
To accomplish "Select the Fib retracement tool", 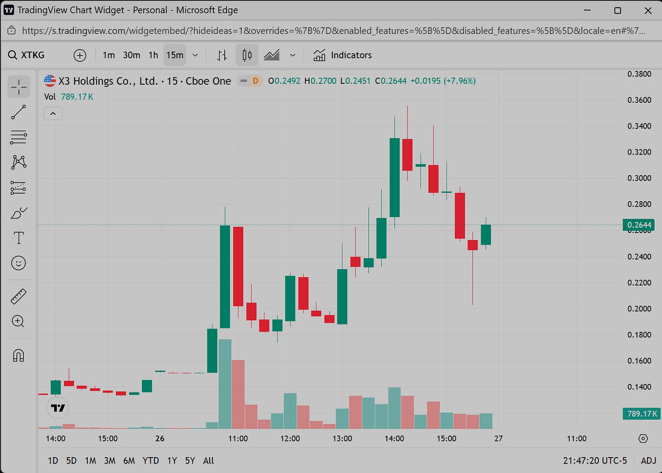I will pos(19,137).
